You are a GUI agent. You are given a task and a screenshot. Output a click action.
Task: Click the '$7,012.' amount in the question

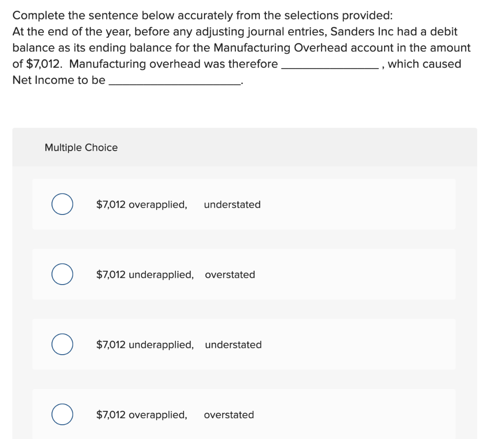(44, 64)
